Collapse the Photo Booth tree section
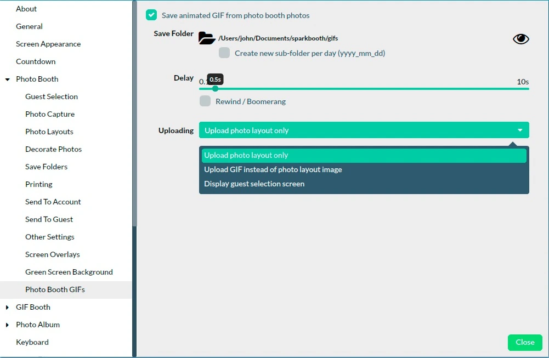Viewport: 549px width, 358px height. click(x=7, y=79)
